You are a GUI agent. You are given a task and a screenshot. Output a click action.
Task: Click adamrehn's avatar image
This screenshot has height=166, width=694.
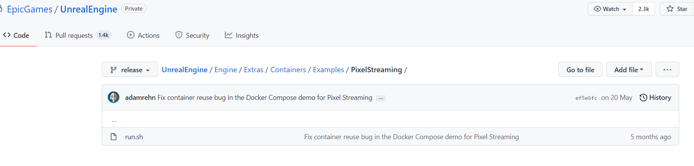pyautogui.click(x=114, y=97)
